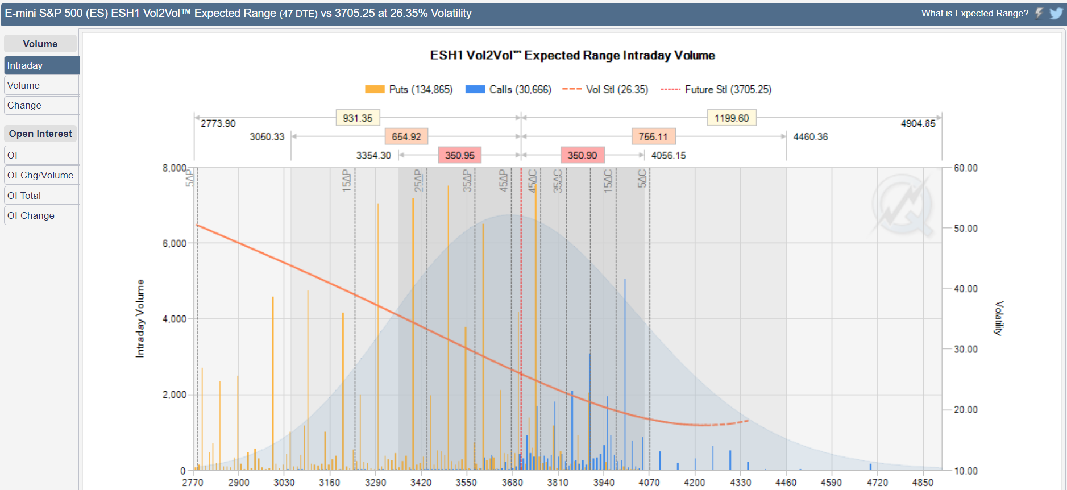Select the Volume sidebar option
Screen dimensions: 1067x490
[x=41, y=85]
